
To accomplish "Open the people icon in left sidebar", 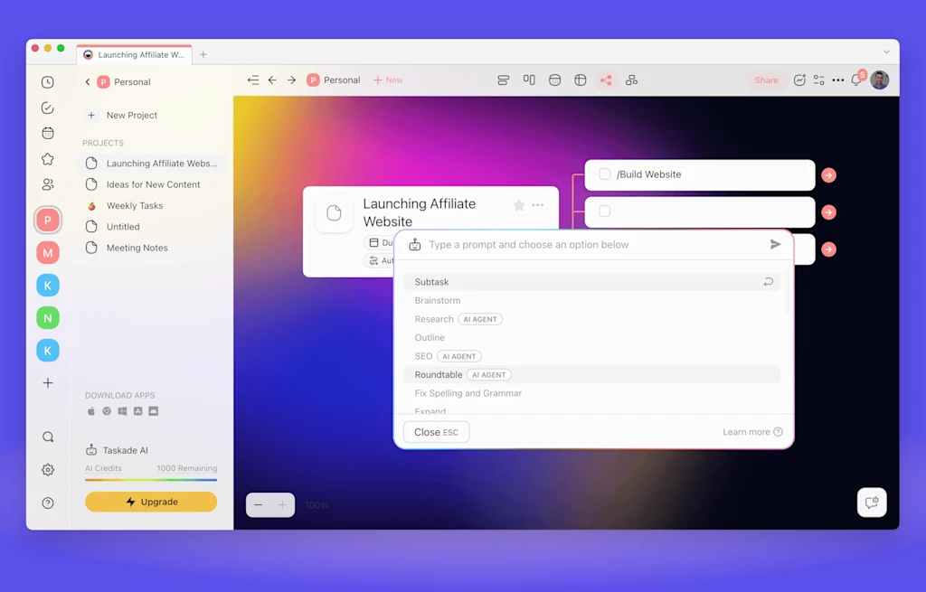I will click(48, 184).
